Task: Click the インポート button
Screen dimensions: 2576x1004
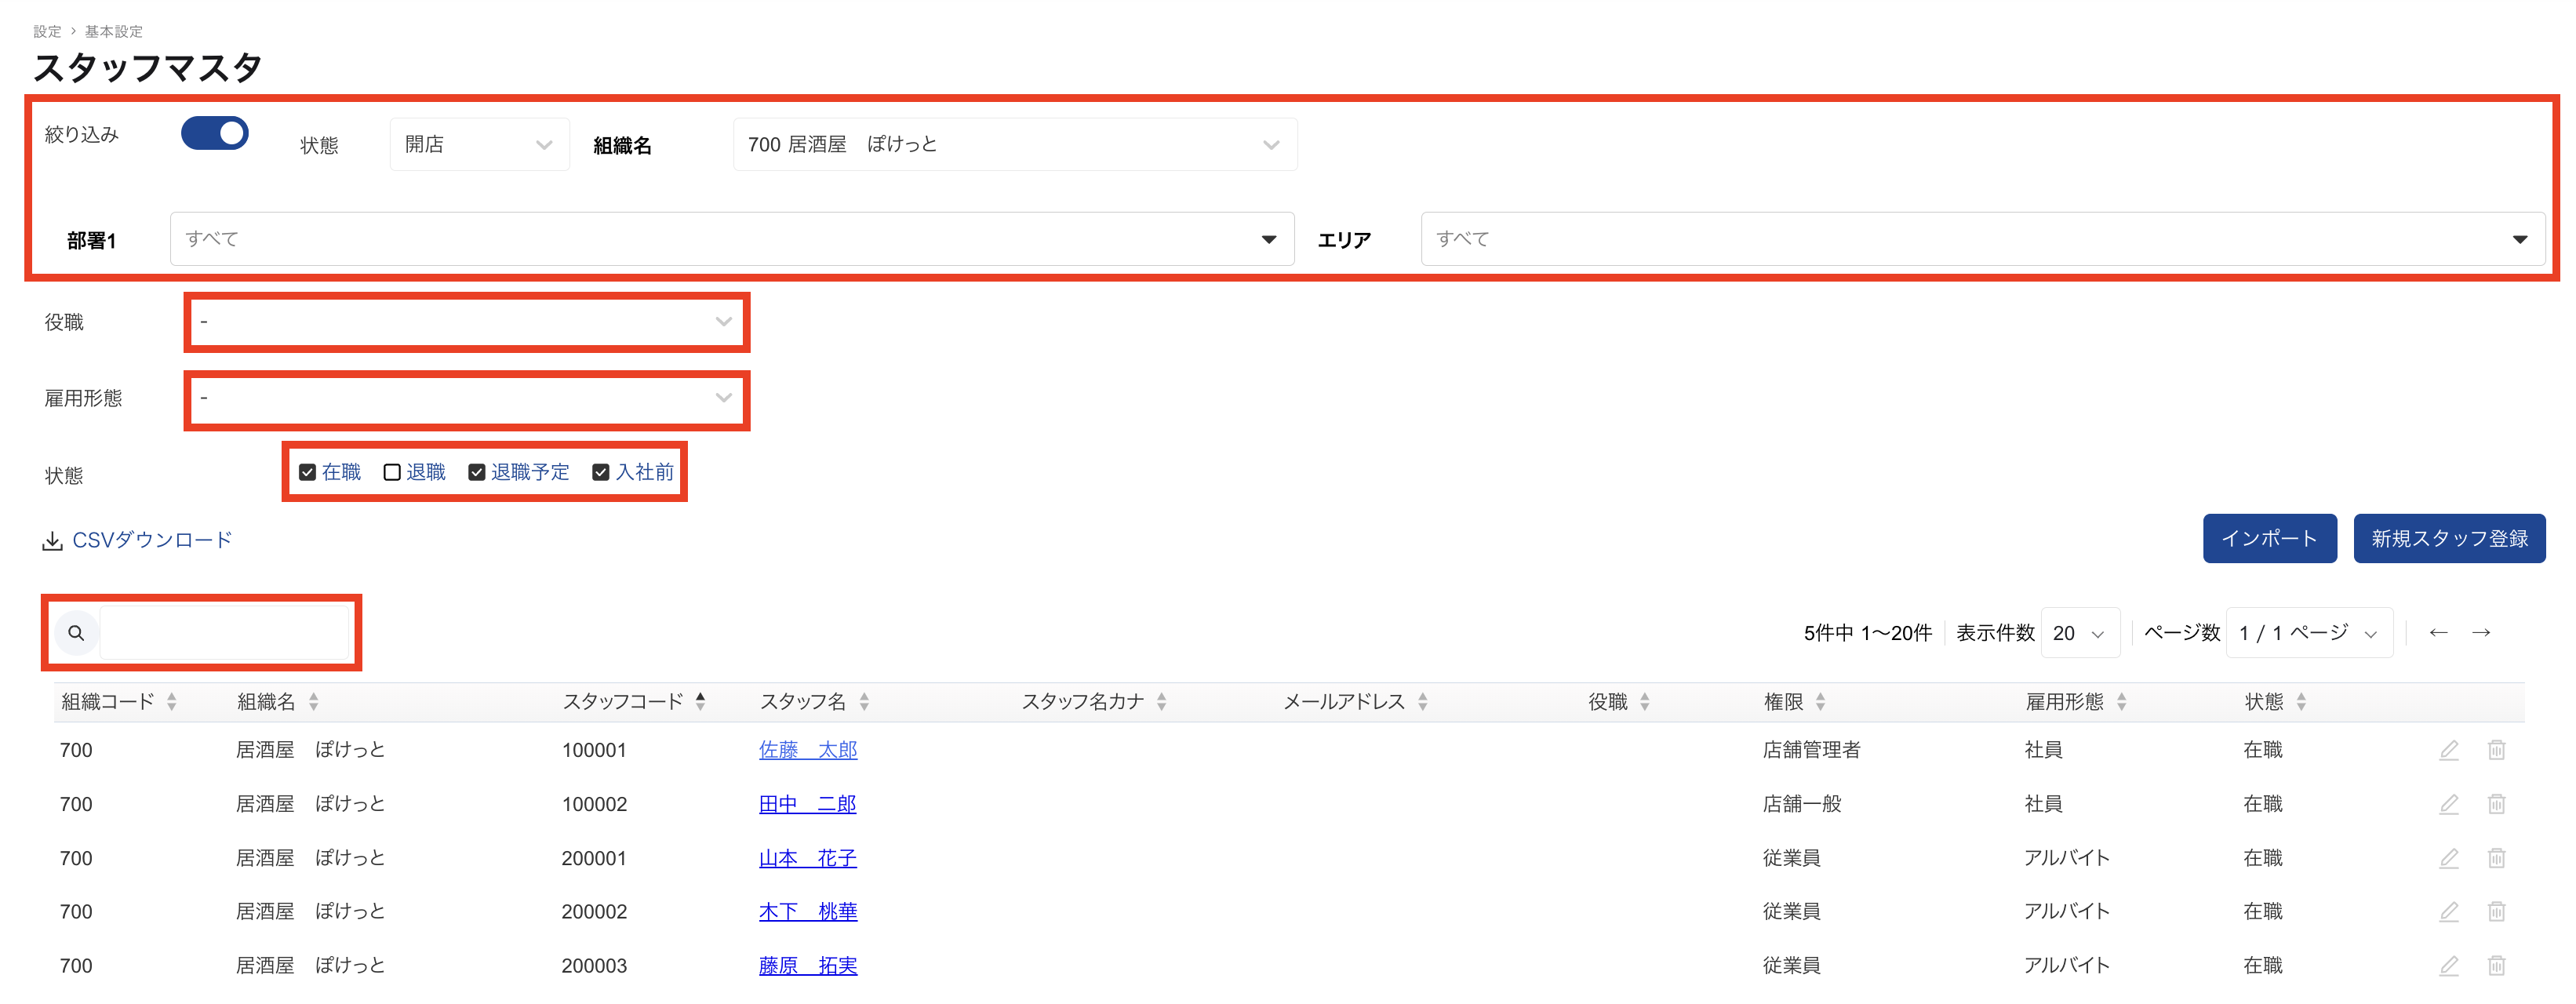Action: tap(2270, 539)
